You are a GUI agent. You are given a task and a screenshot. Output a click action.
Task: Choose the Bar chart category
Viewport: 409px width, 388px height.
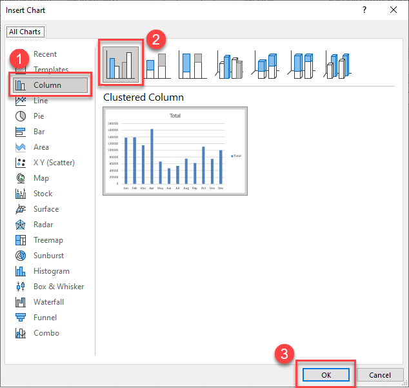pyautogui.click(x=39, y=132)
